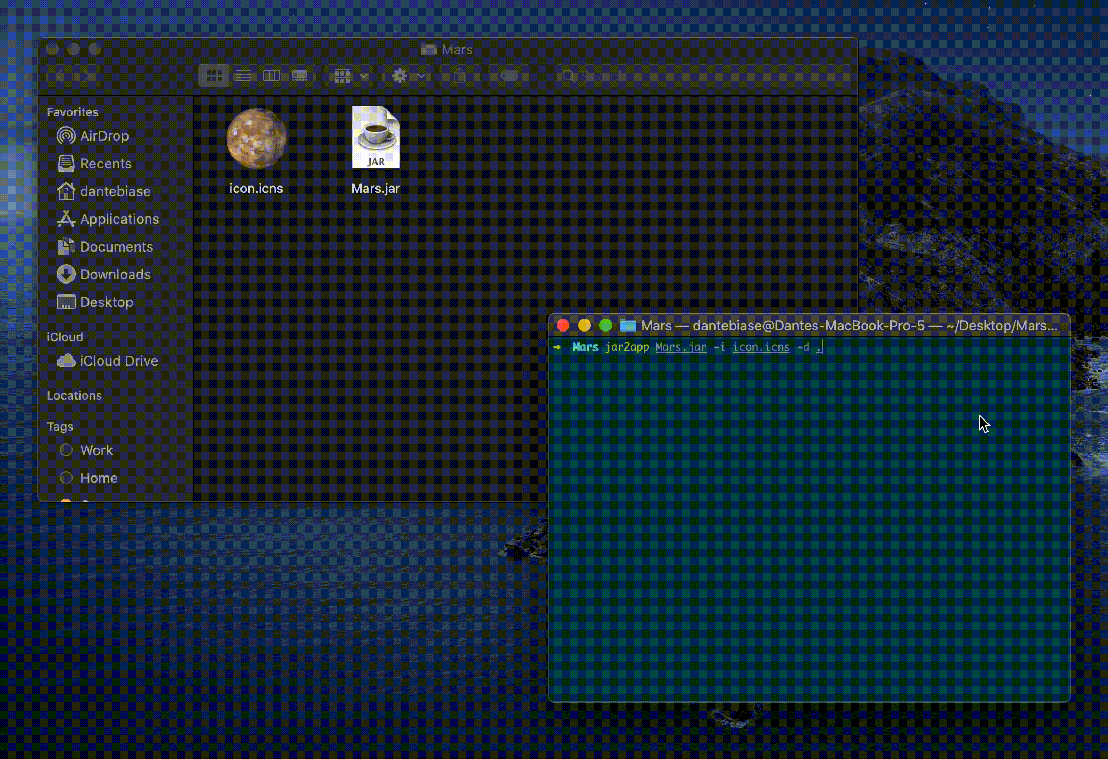Switch Finder to gallery view
The image size is (1108, 759).
(300, 76)
